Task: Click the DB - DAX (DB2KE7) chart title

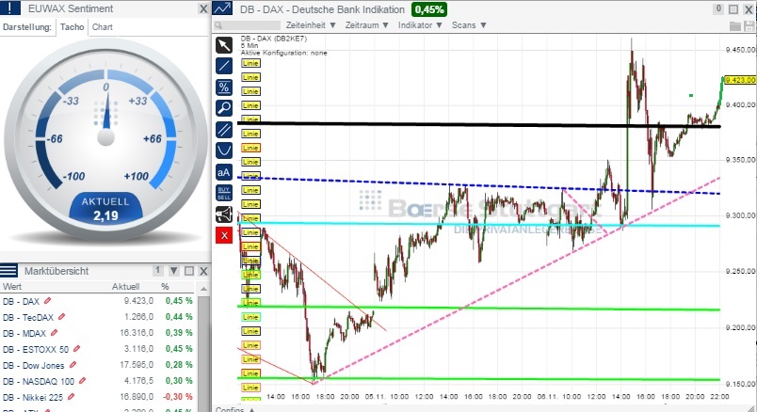Action: 274,39
